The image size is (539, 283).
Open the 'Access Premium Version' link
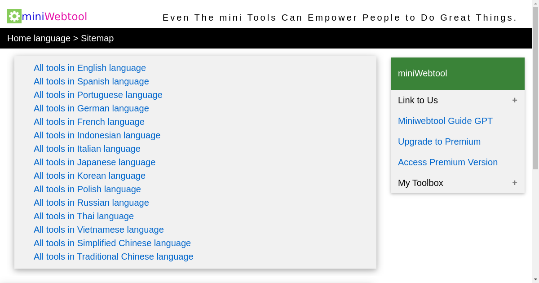pyautogui.click(x=448, y=162)
